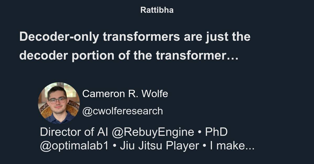Click the truncated "I make..." bio ending

[232, 146]
